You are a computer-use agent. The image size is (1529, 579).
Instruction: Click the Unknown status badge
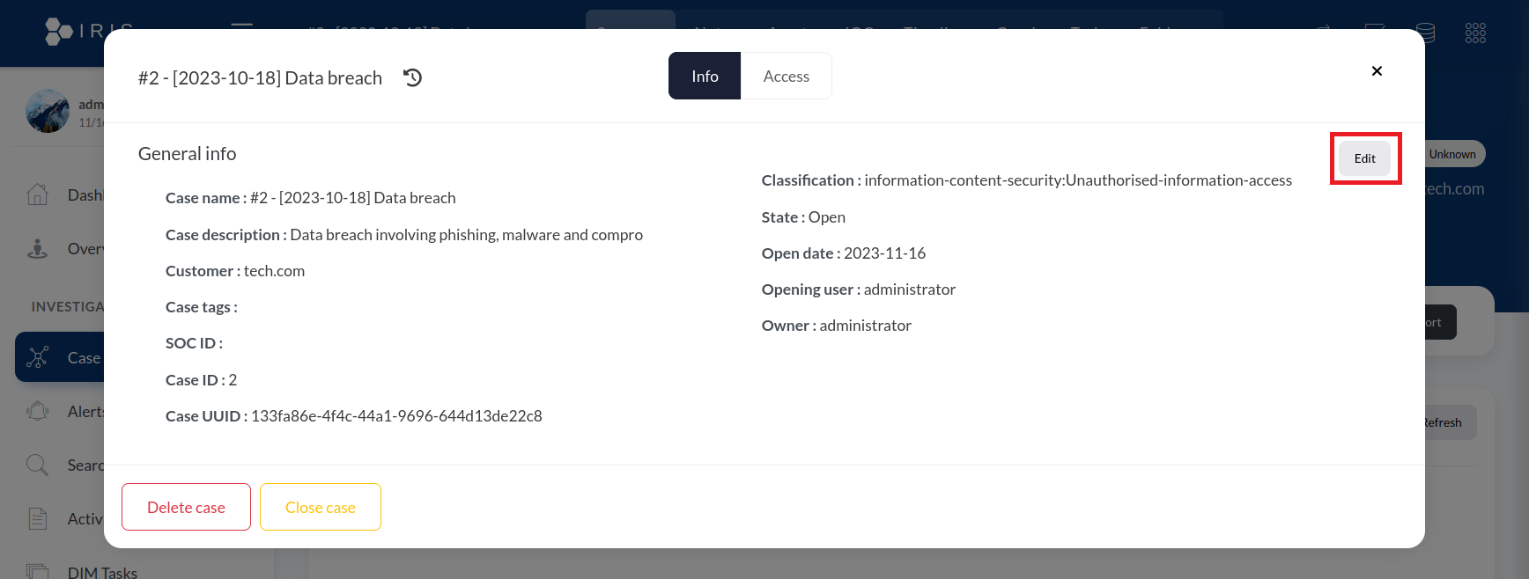pyautogui.click(x=1453, y=154)
